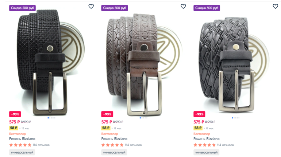Click the heart icon on the gray belt
Screen dimensions: 281x157
point(276,6)
